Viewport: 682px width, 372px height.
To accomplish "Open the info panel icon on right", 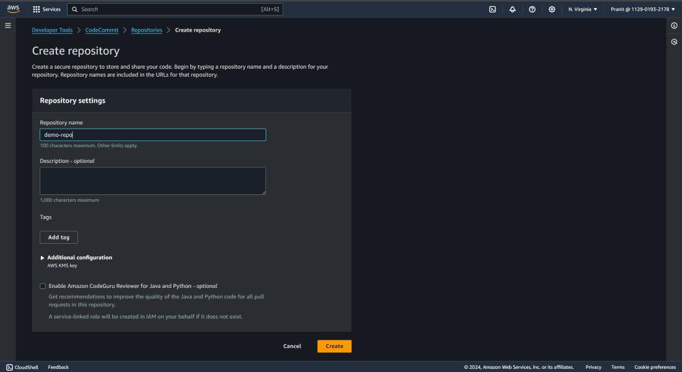I will click(674, 25).
